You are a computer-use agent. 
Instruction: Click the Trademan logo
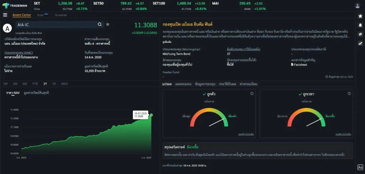15,6
